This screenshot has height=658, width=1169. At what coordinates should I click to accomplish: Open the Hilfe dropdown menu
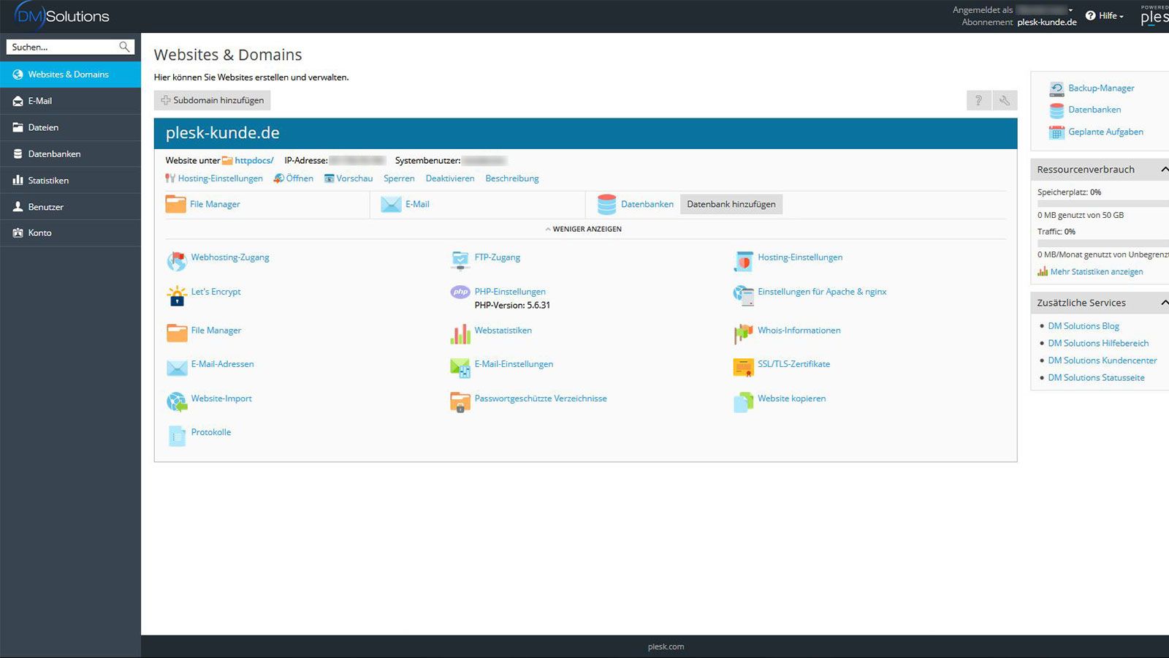pyautogui.click(x=1105, y=15)
